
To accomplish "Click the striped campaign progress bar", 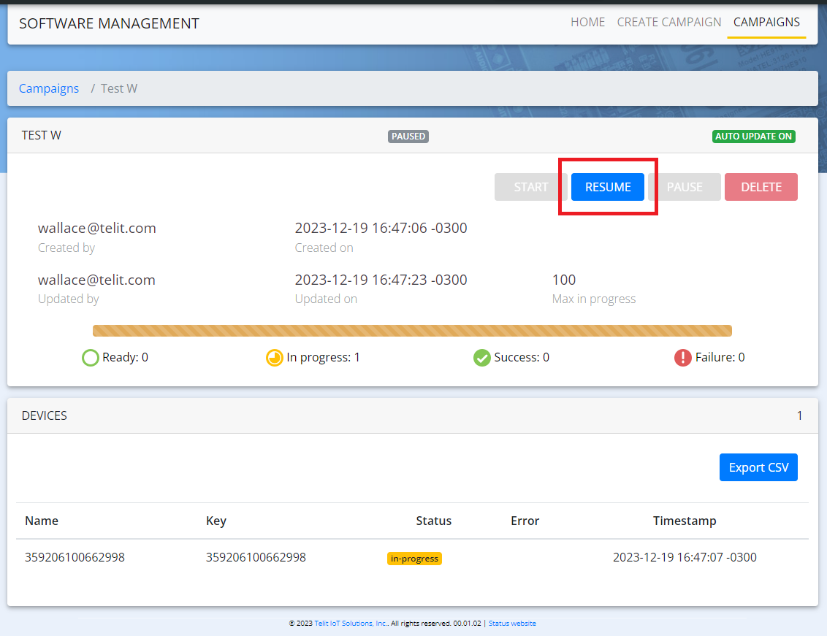I will pyautogui.click(x=412, y=331).
